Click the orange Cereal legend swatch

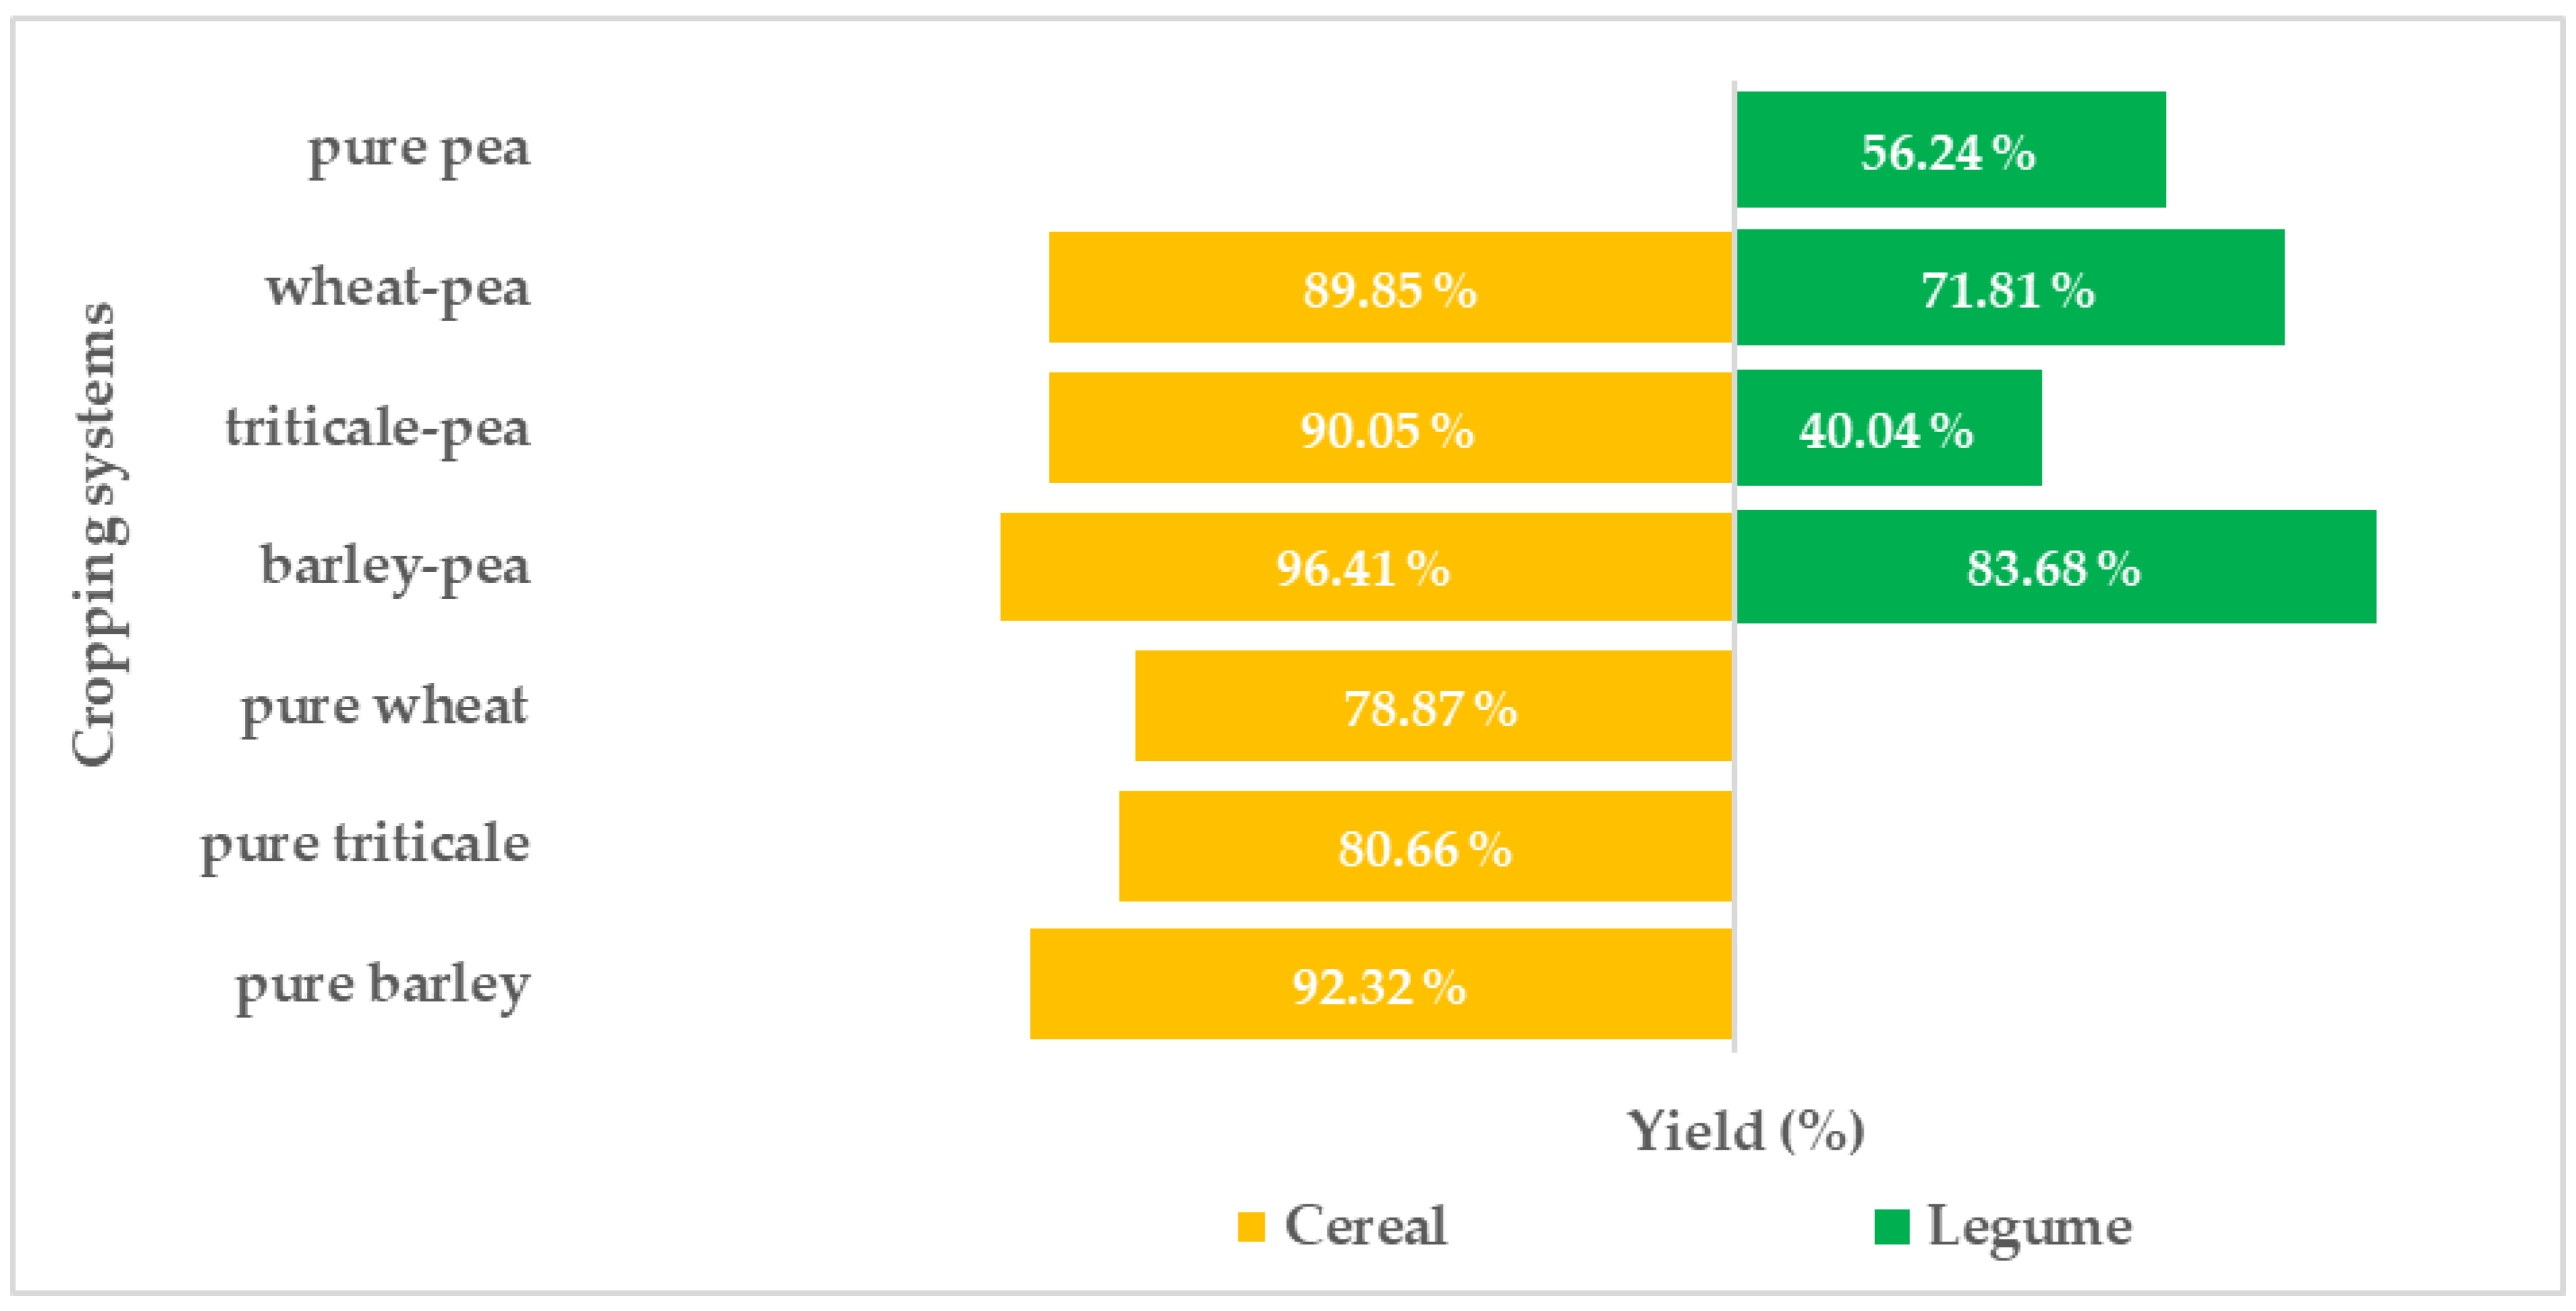[1250, 1227]
